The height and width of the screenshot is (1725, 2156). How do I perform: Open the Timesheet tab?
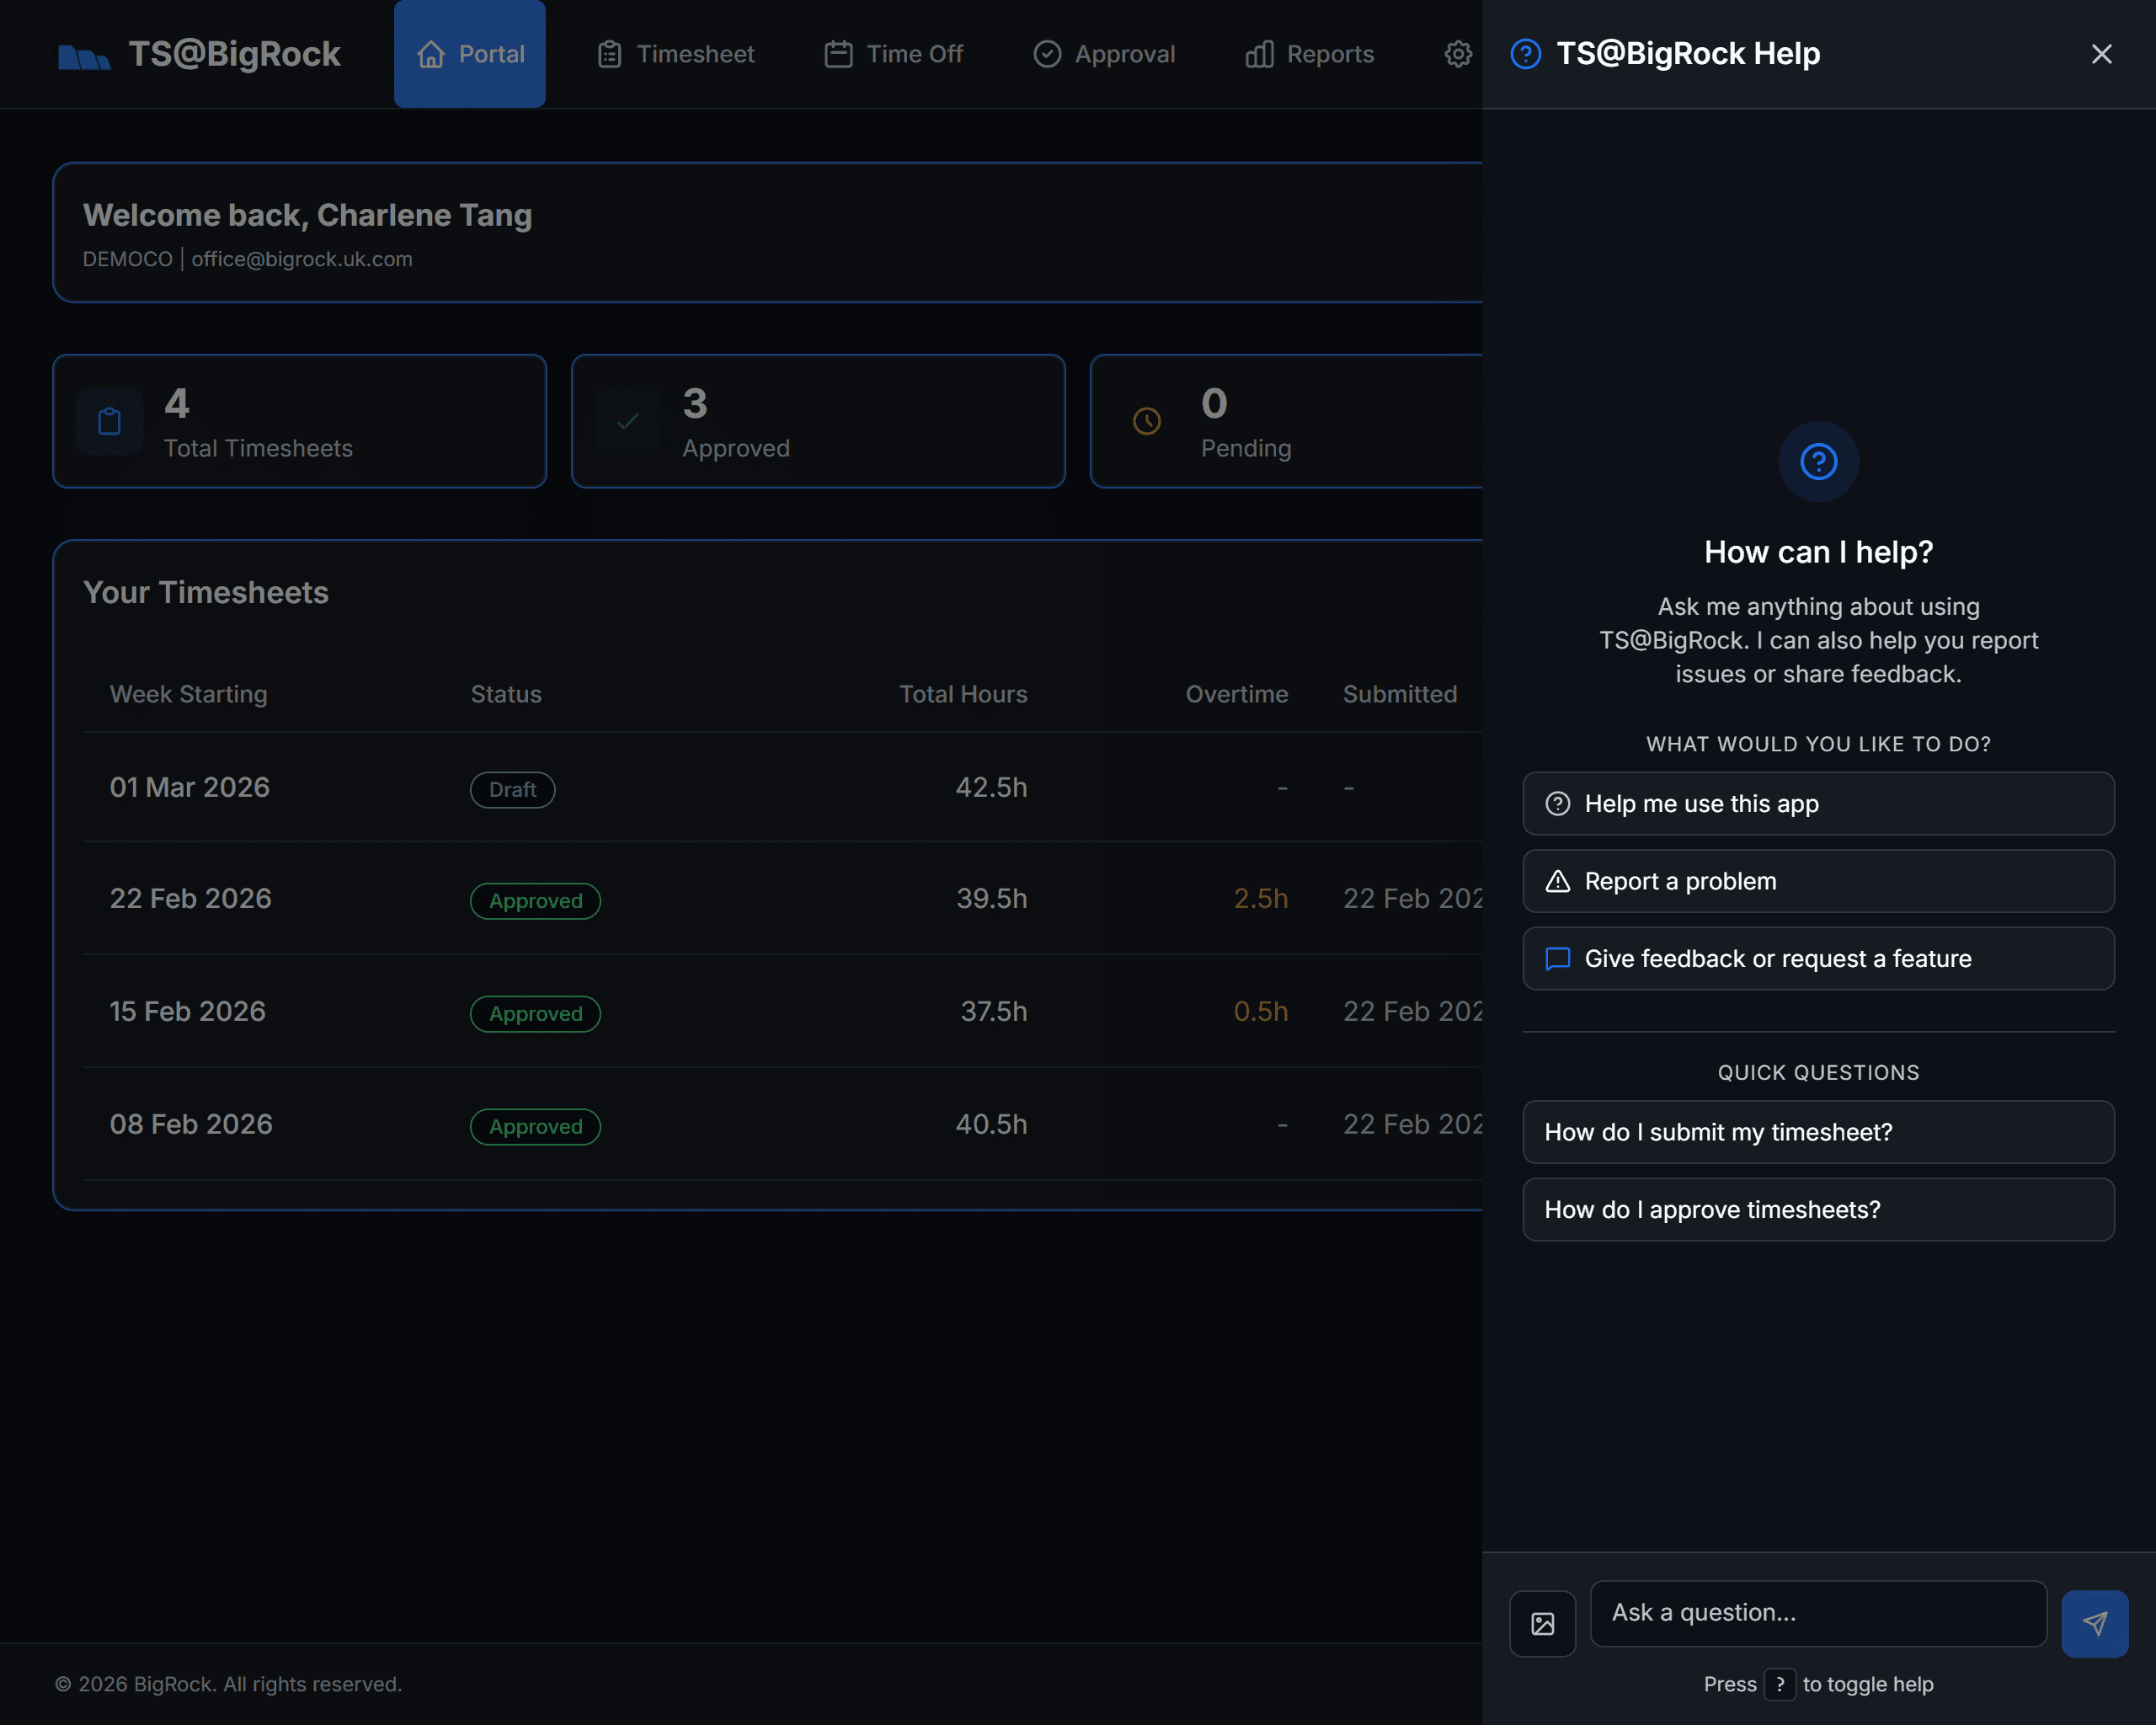click(676, 54)
